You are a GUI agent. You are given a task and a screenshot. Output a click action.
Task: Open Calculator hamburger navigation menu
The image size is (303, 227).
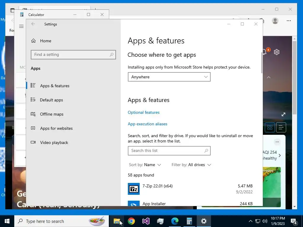[21, 26]
